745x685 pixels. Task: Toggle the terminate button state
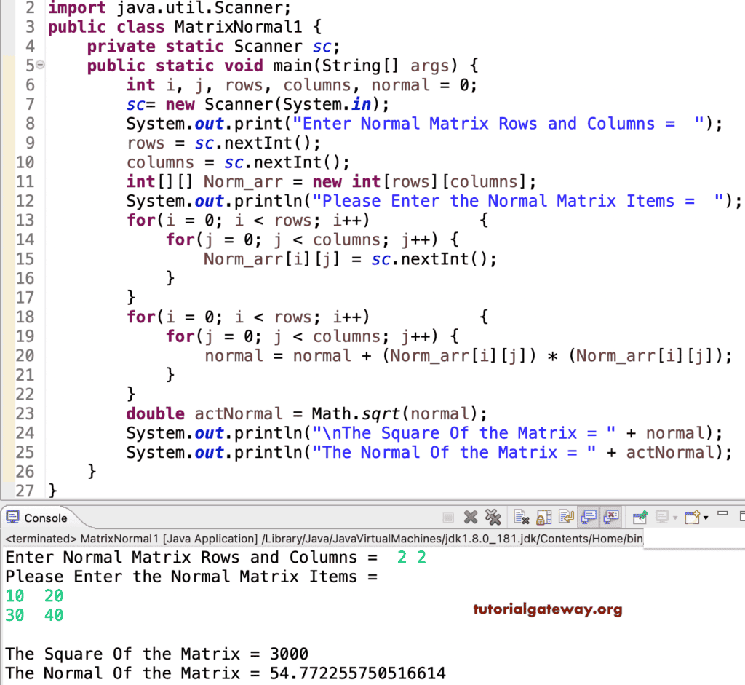pos(448,517)
